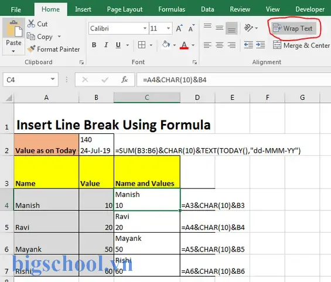Switch to the Insert tab
Viewport: 331px width, 282px height.
[83, 9]
